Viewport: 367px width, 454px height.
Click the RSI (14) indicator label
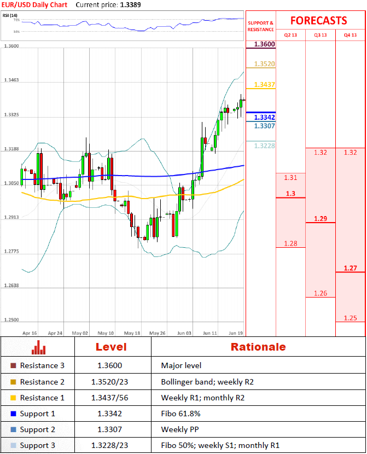tap(10, 15)
